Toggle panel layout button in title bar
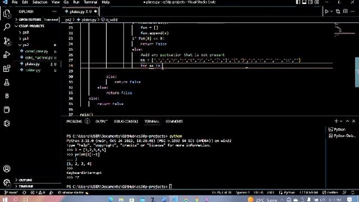The image size is (359, 202). 304,2
